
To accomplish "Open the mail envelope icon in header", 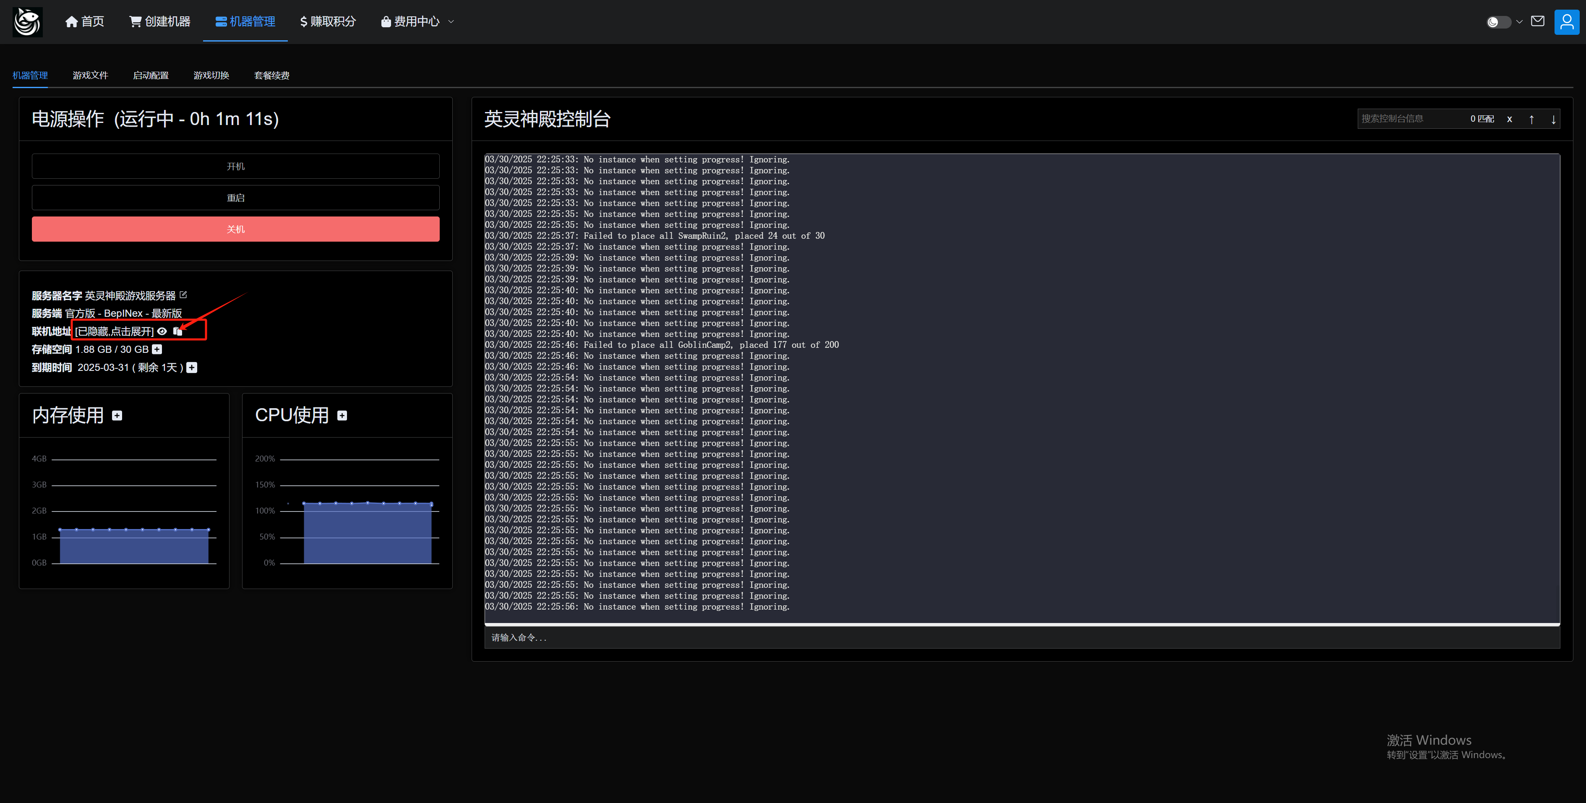I will [1537, 21].
